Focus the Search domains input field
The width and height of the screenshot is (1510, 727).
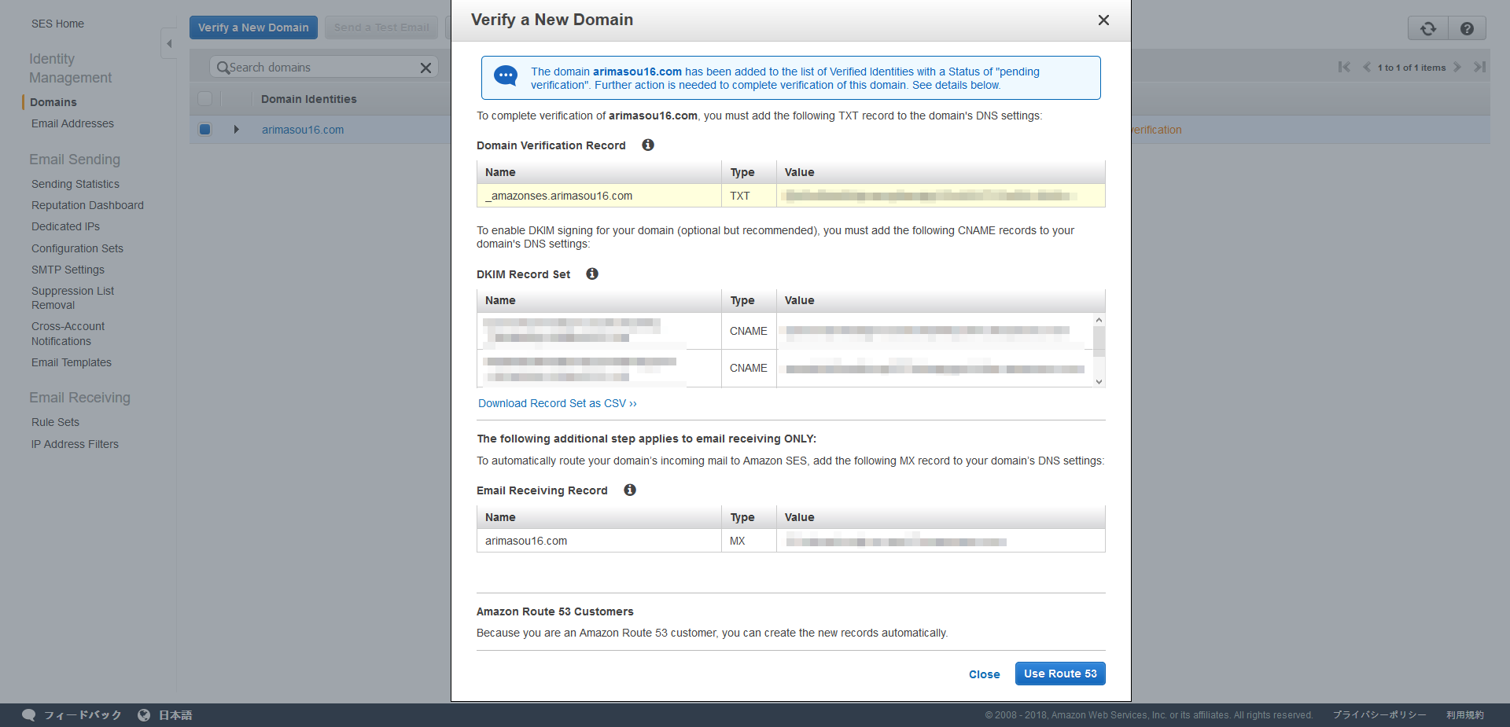coord(322,68)
